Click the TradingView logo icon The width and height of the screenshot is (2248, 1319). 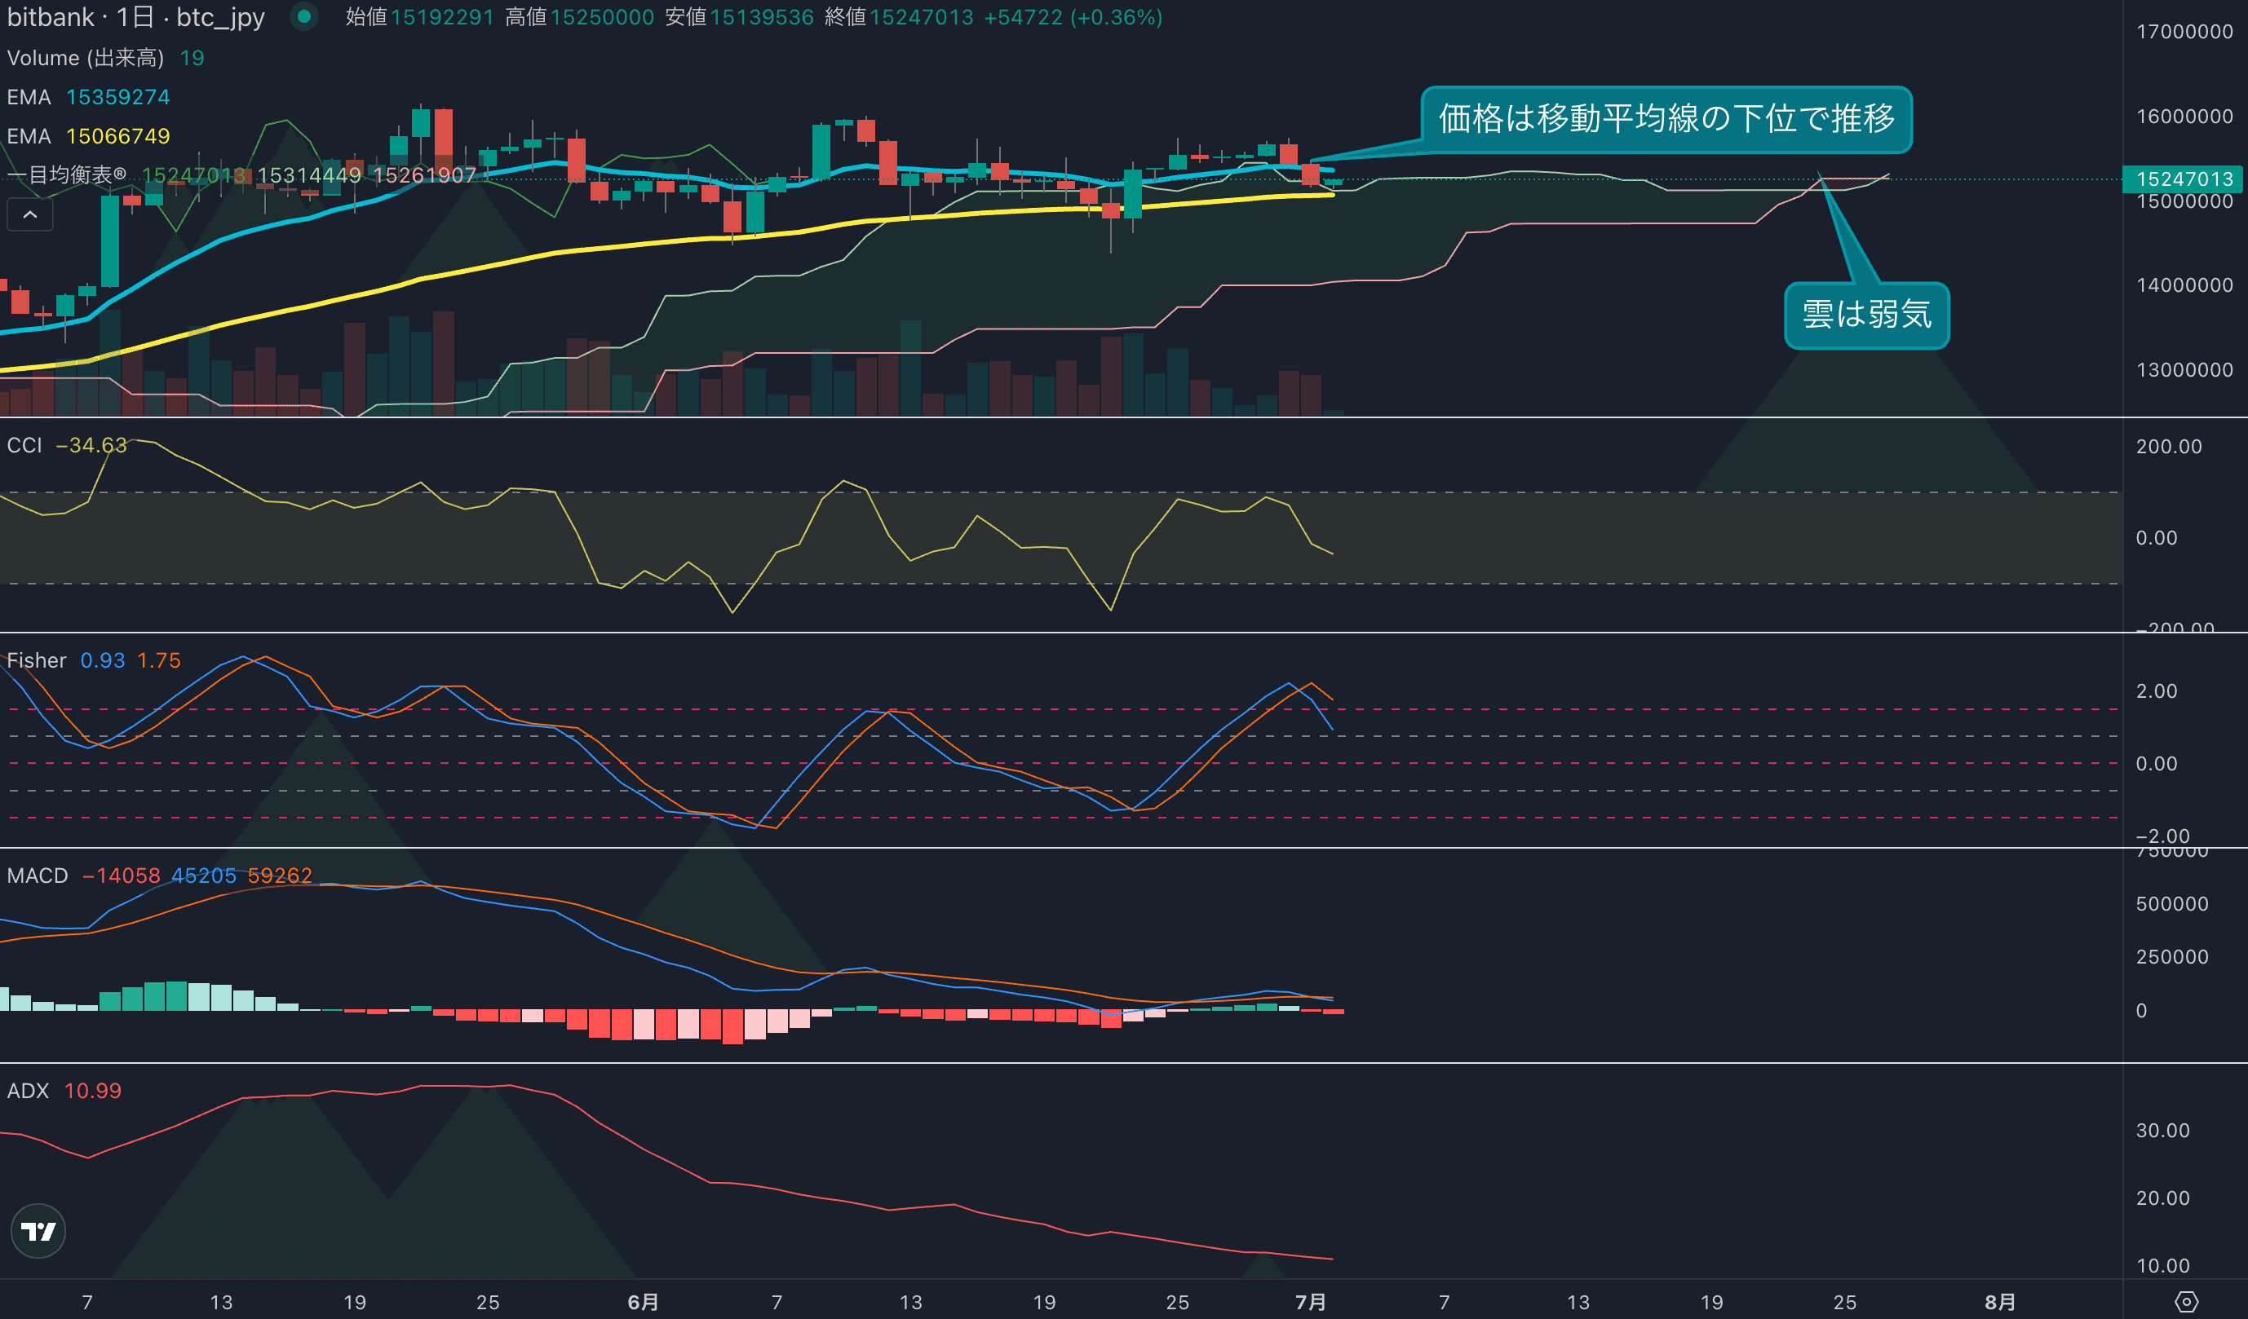click(38, 1232)
